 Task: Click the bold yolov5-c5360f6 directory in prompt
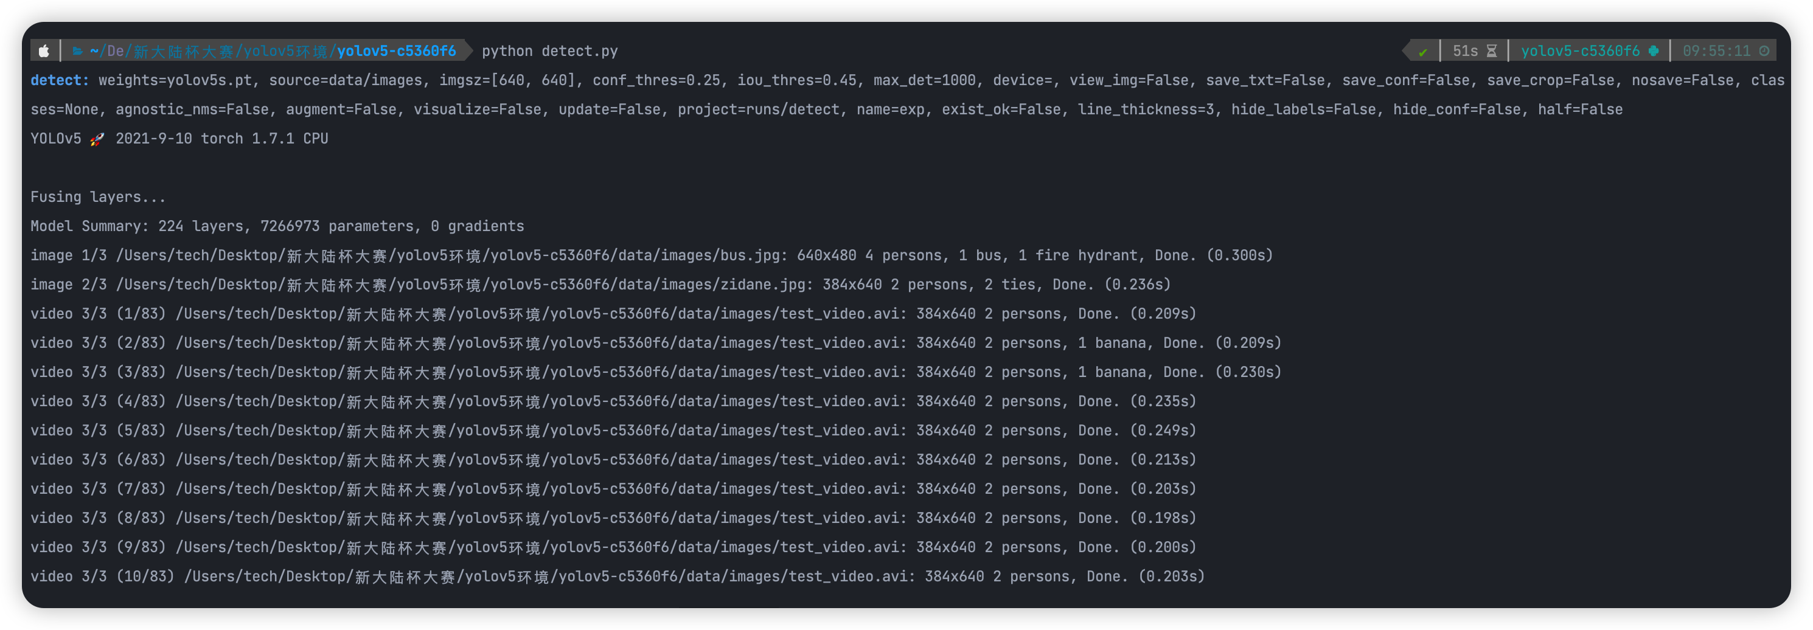(x=396, y=50)
